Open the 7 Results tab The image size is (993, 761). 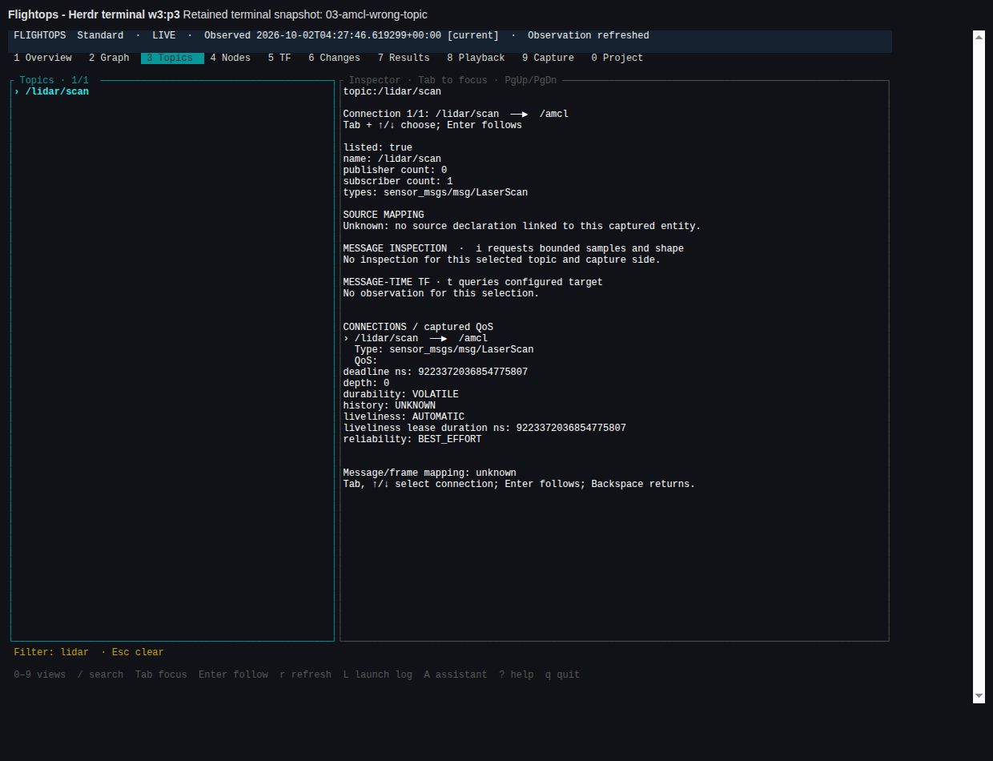point(404,58)
